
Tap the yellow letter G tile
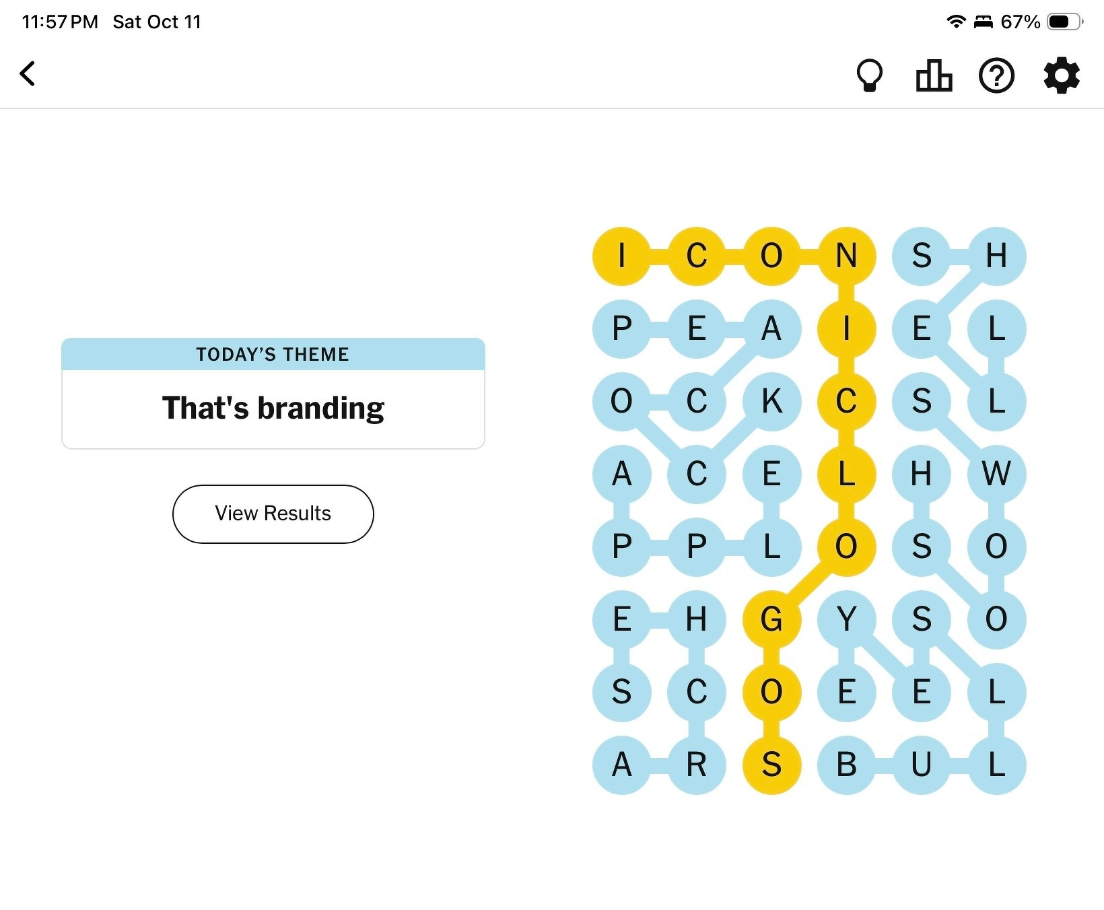point(771,619)
